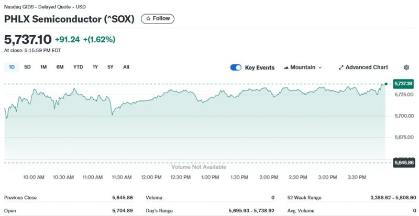Switch chart to 5D range

point(27,67)
